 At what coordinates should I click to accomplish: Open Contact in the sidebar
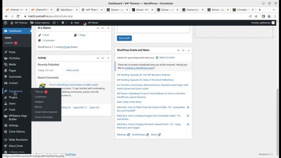13,83
